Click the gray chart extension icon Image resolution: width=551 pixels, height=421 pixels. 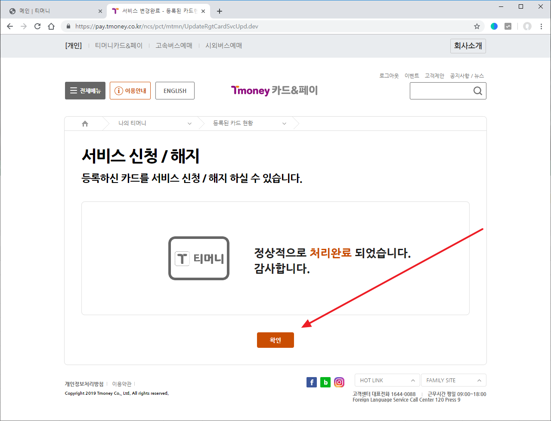coord(508,26)
